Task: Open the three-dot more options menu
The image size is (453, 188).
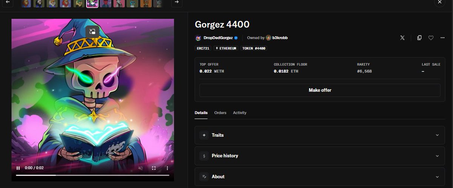Action: [442, 38]
